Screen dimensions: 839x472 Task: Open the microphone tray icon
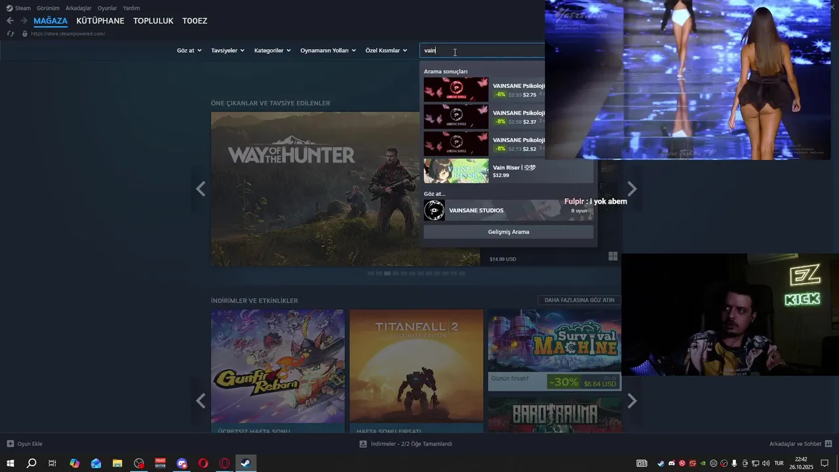735,463
